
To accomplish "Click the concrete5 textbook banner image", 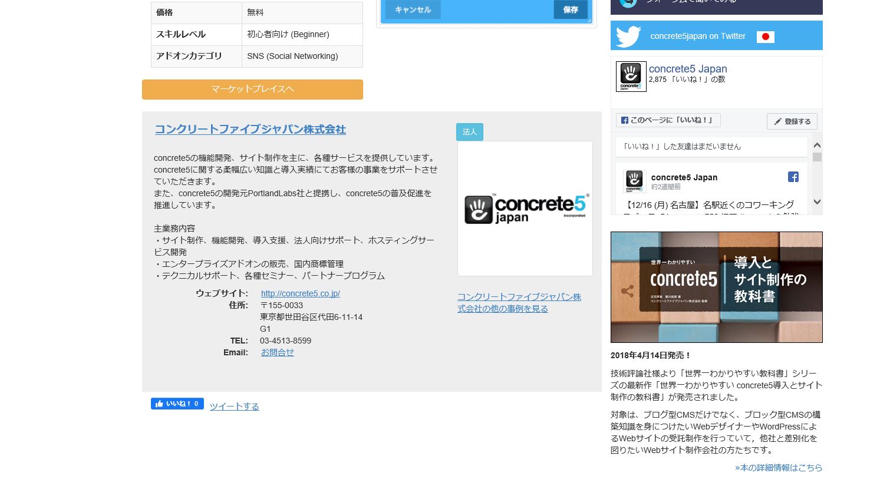I will [717, 287].
